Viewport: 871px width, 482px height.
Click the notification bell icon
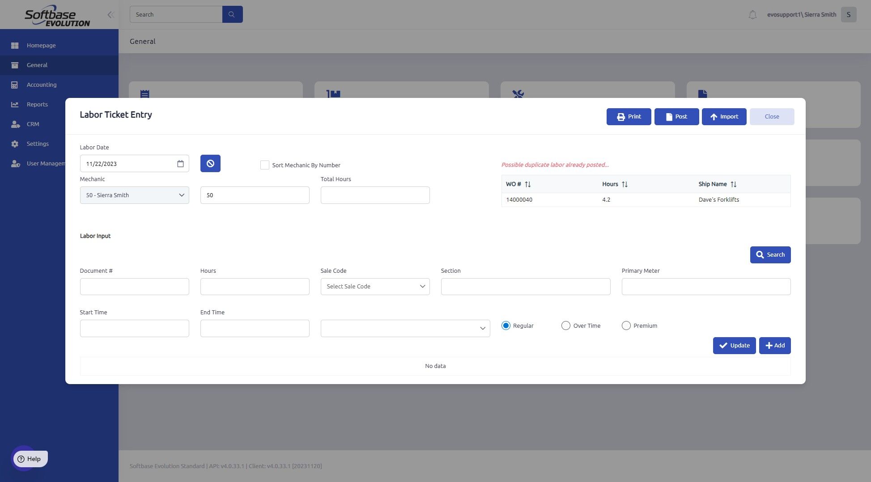[752, 15]
